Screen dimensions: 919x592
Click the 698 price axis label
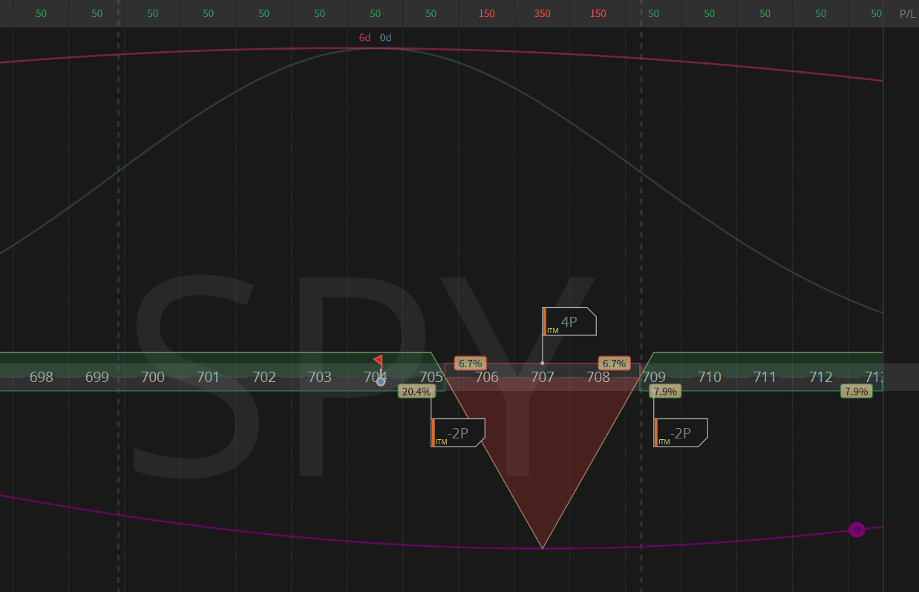(x=41, y=377)
